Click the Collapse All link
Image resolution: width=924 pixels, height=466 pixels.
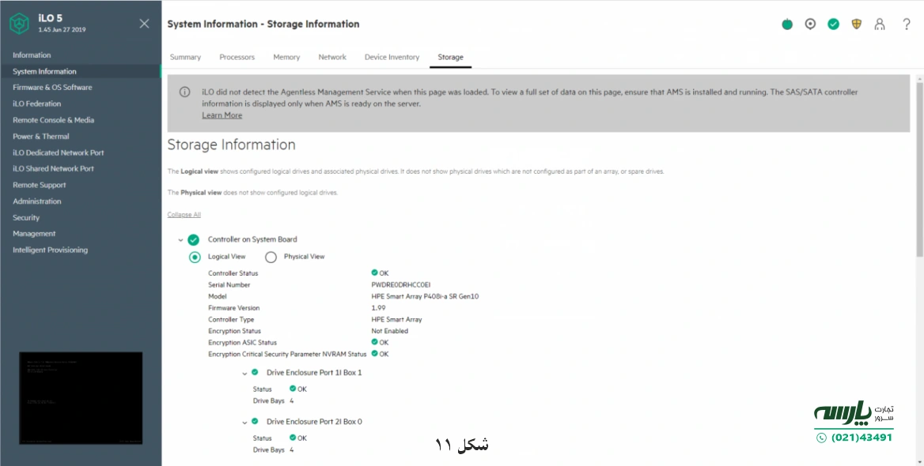pos(184,214)
